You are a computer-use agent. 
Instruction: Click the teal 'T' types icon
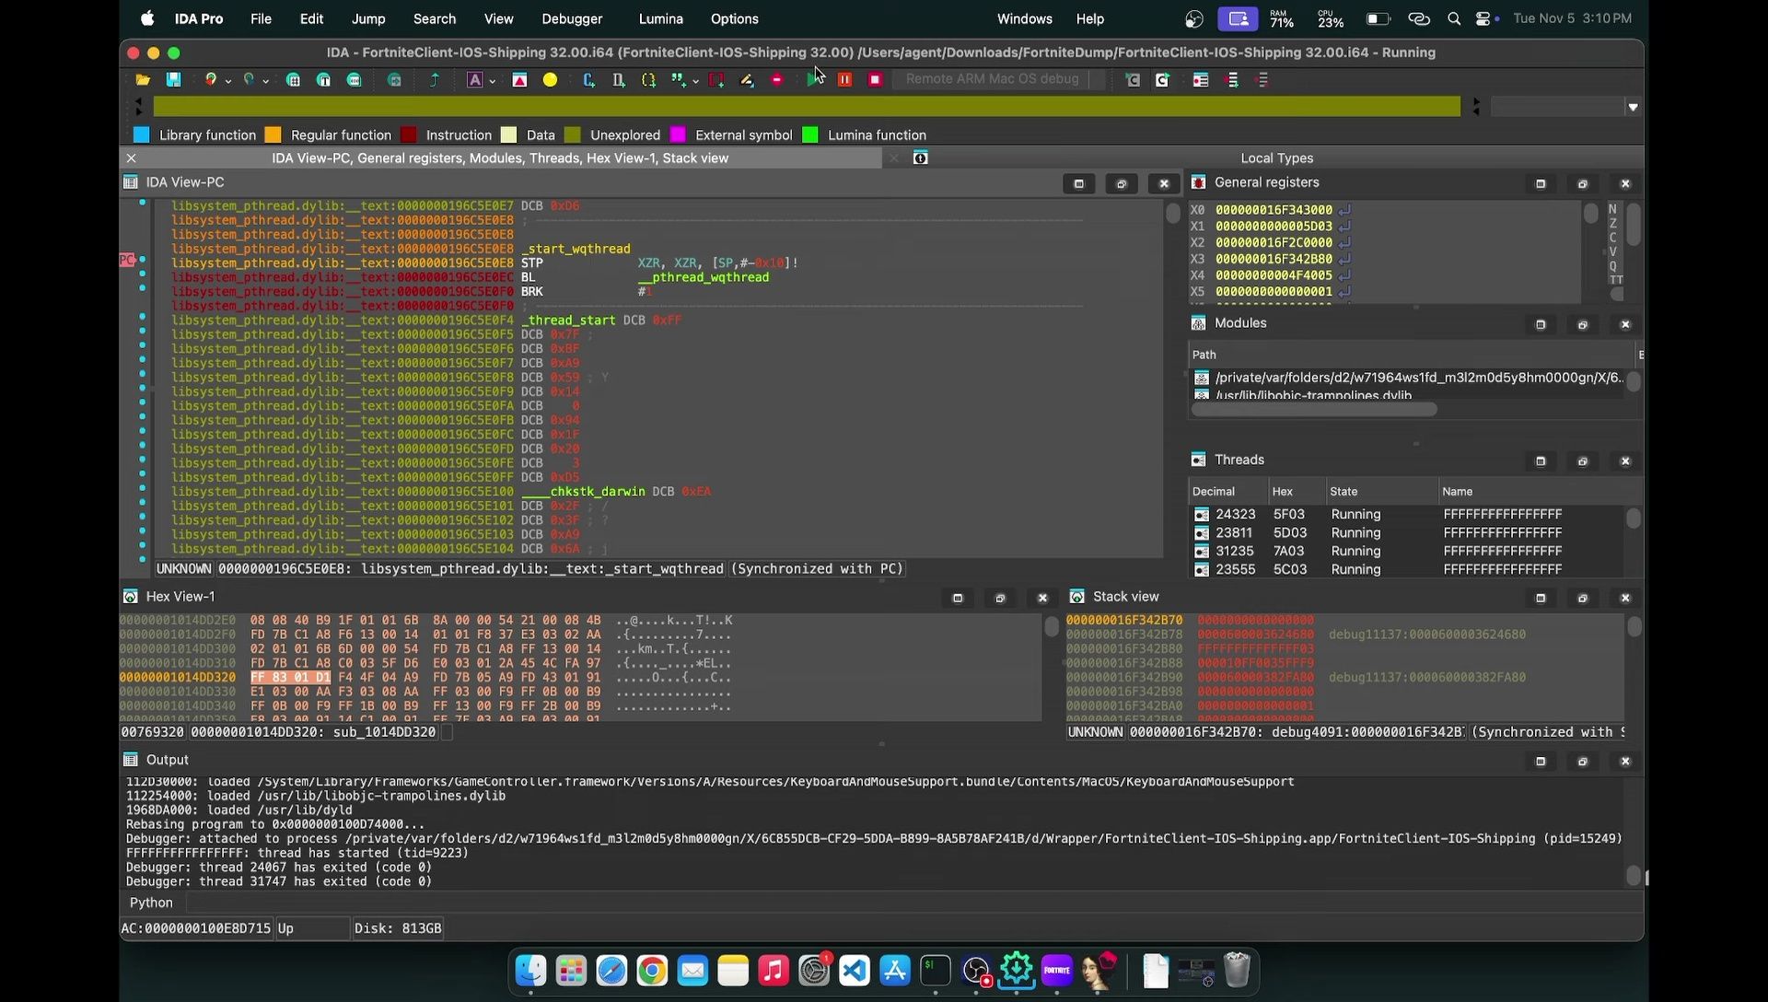tap(323, 80)
